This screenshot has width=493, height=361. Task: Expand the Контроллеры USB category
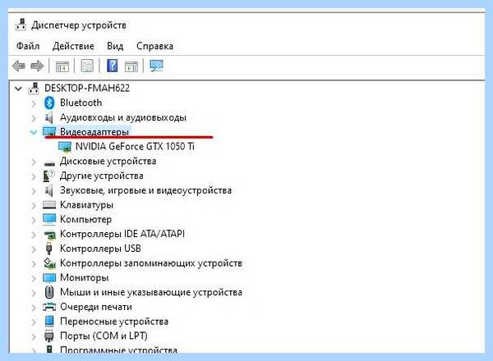tap(34, 249)
